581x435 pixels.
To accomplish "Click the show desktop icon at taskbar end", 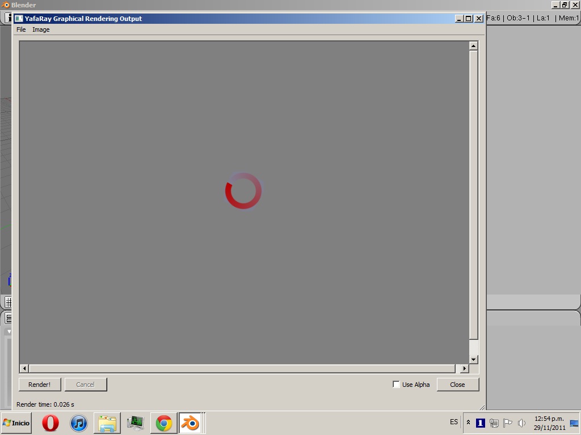I will tap(575, 423).
